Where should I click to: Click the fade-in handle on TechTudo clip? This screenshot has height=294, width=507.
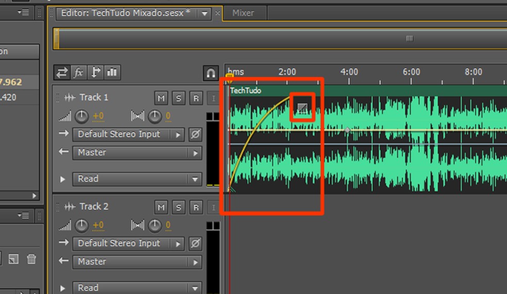302,108
